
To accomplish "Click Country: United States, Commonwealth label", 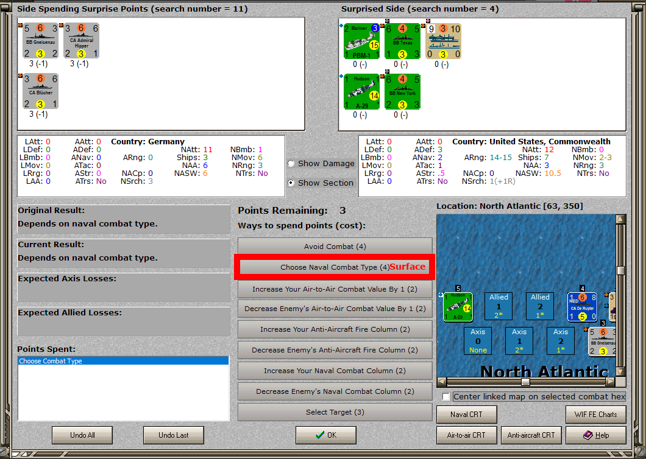I will point(531,142).
